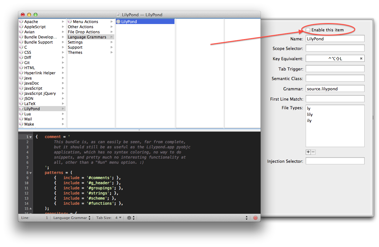Click the Line number status field
379x247 pixels.
[35, 218]
